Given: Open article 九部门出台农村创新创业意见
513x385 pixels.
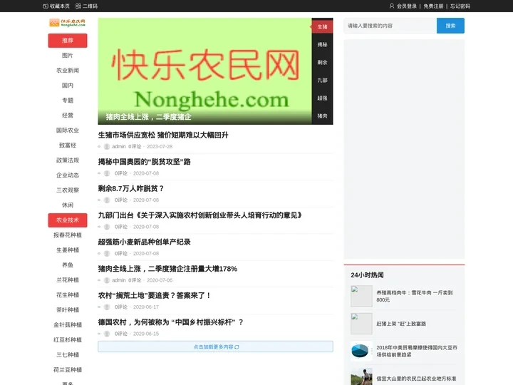Looking at the screenshot, I should click(200, 215).
